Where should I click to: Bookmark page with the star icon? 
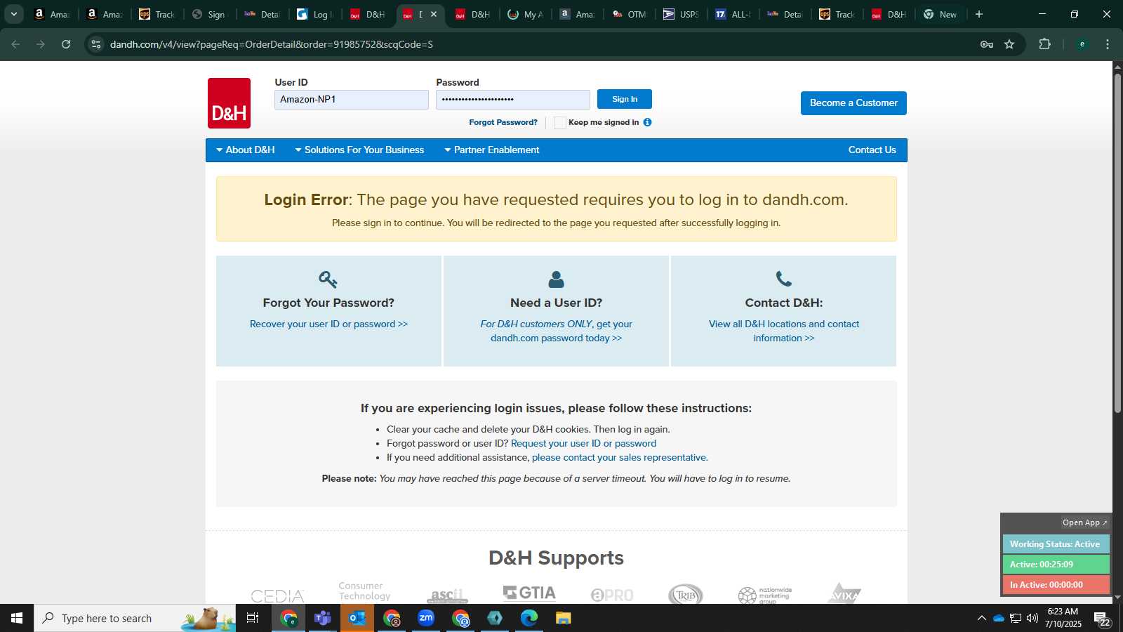(1009, 44)
